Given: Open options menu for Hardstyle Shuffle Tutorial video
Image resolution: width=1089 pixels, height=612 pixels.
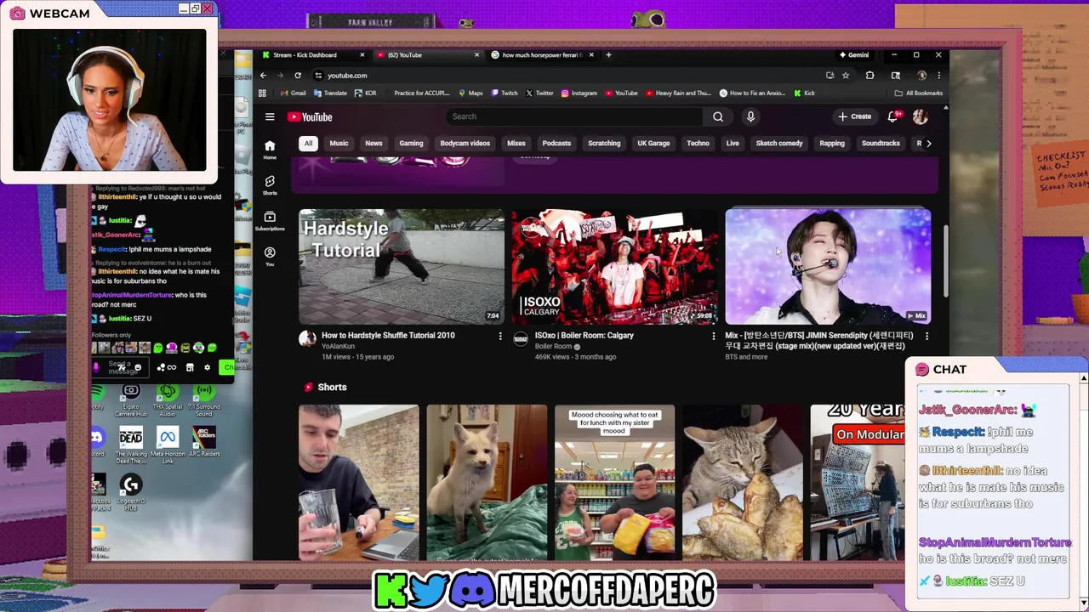Looking at the screenshot, I should pos(500,337).
